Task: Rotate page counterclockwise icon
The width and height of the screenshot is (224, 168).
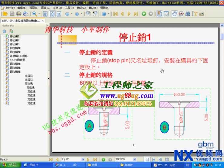Action: (x=95, y=14)
